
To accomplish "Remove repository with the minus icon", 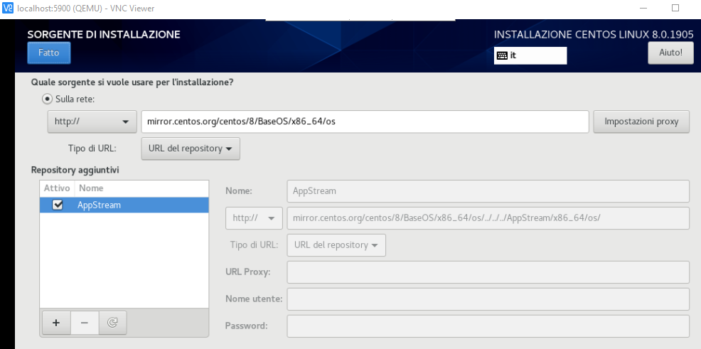I will pyautogui.click(x=85, y=323).
